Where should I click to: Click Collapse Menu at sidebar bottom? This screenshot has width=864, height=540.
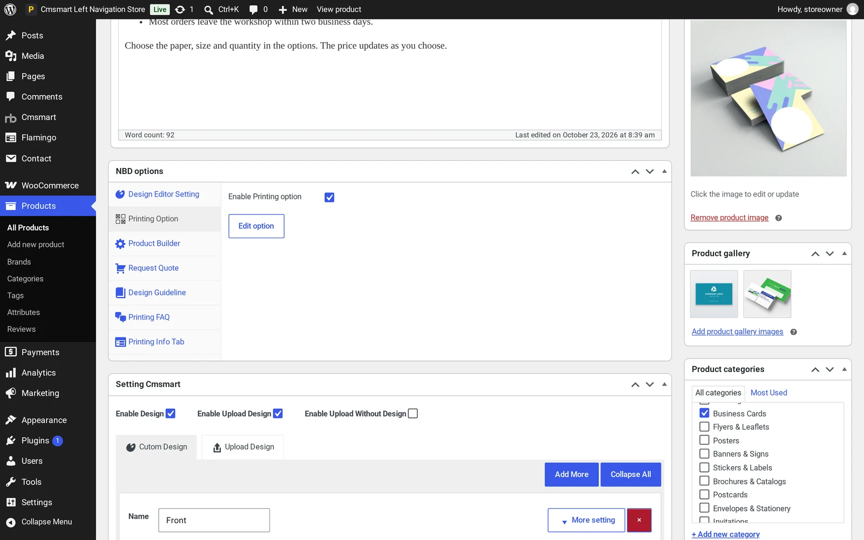click(48, 522)
